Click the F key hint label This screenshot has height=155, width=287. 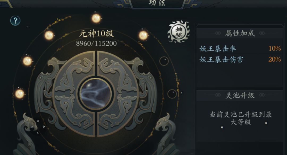pos(181,93)
